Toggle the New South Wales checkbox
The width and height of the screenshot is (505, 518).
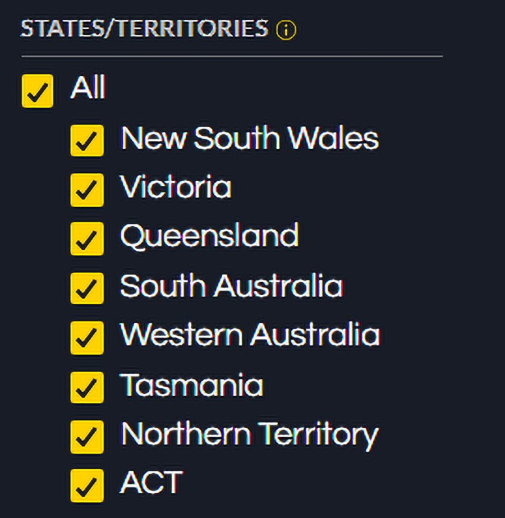(87, 140)
